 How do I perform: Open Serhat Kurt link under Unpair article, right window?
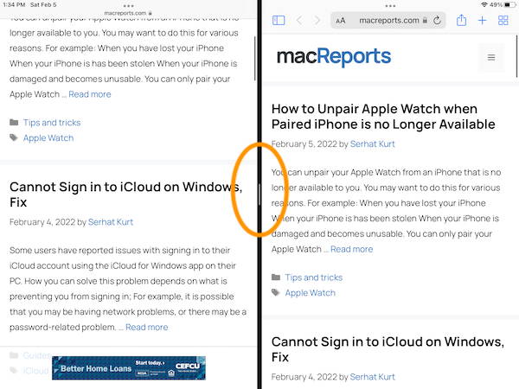(x=372, y=143)
